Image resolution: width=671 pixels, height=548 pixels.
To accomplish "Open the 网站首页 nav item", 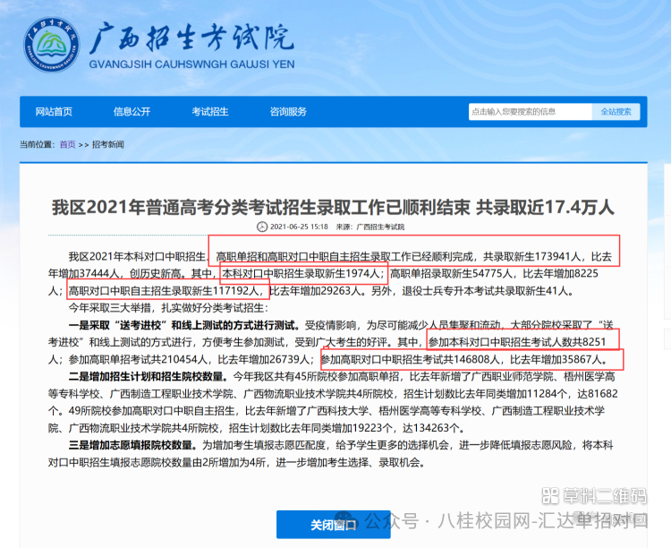I will [54, 112].
